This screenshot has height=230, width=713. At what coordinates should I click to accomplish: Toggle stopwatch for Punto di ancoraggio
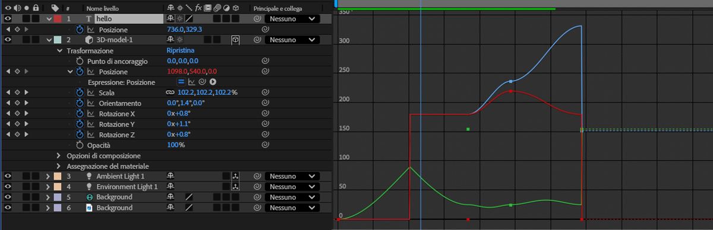80,61
